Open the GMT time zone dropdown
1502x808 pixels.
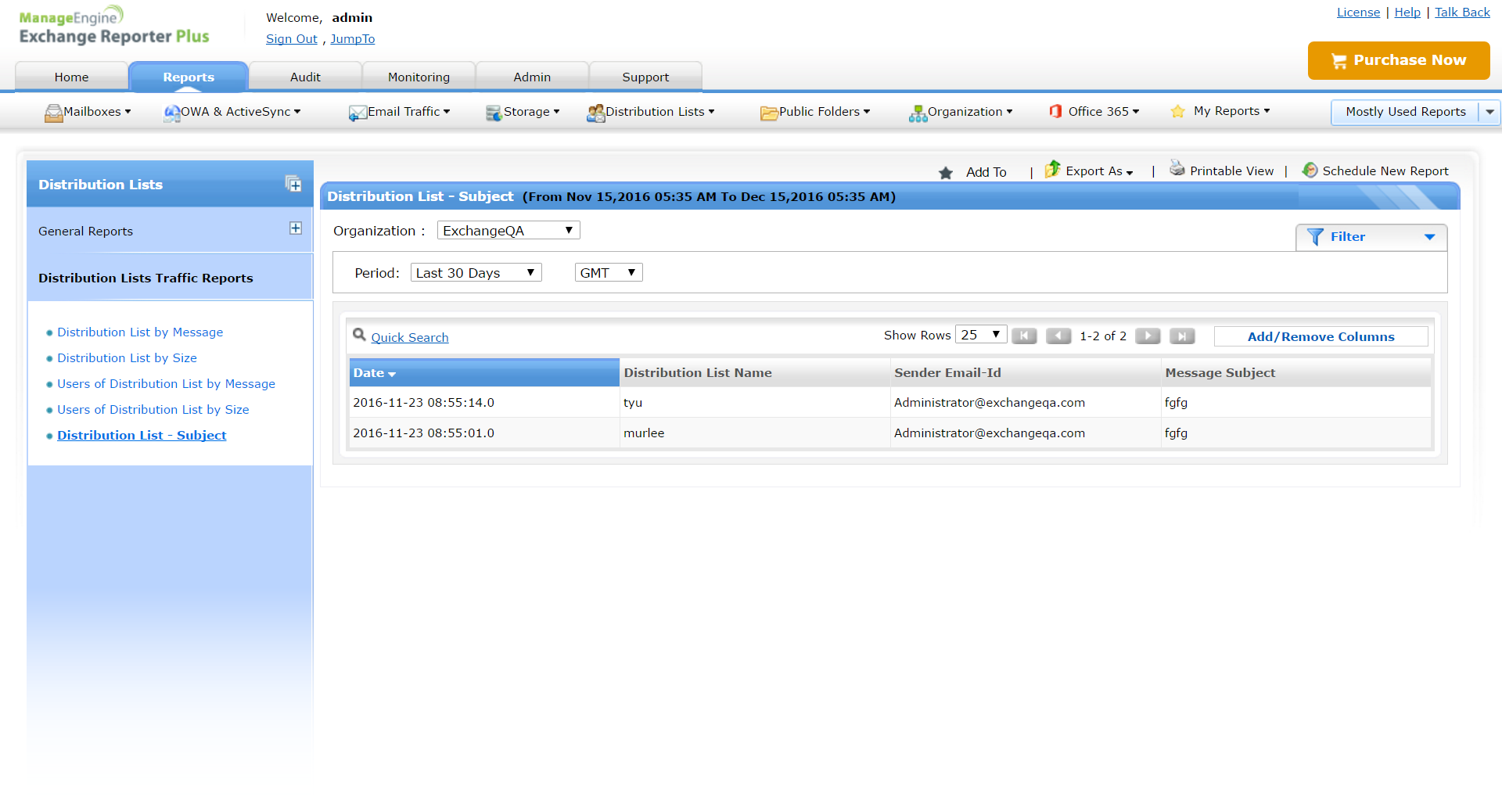point(609,273)
